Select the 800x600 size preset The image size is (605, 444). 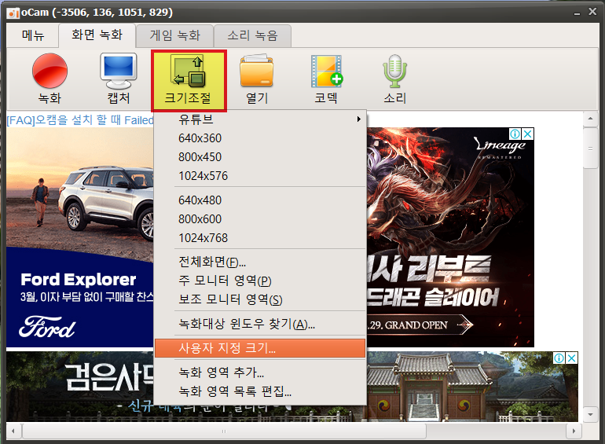tap(260, 219)
